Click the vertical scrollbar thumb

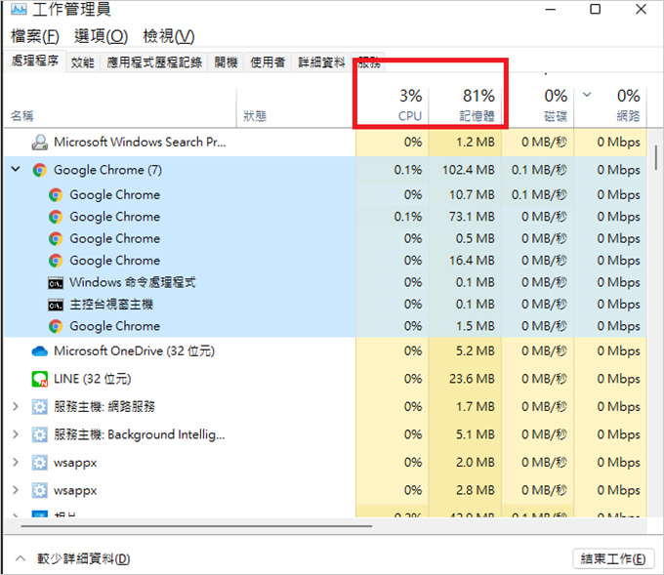point(656,157)
